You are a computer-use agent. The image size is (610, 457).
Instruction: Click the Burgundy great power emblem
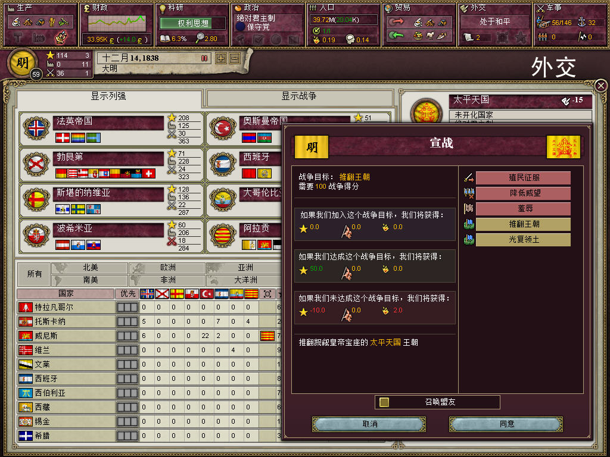pyautogui.click(x=36, y=164)
